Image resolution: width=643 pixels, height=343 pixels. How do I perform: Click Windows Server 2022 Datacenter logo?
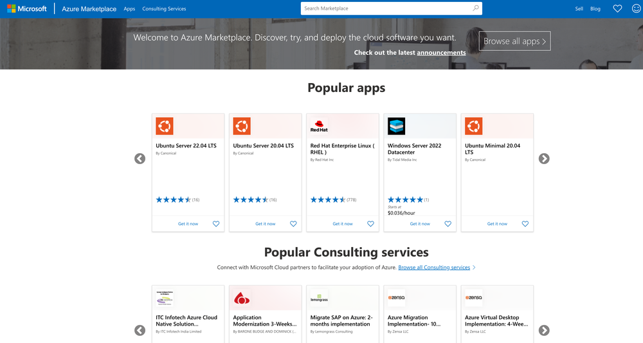[x=396, y=126]
